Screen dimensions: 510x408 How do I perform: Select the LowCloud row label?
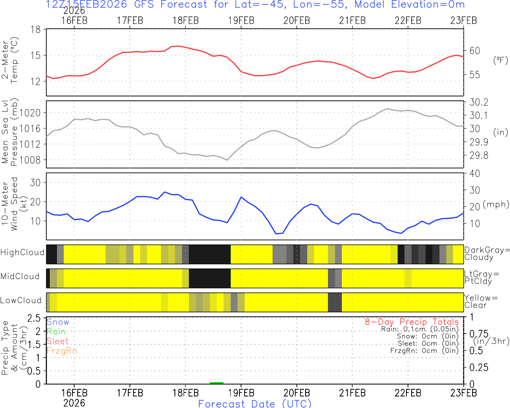[x=21, y=300]
